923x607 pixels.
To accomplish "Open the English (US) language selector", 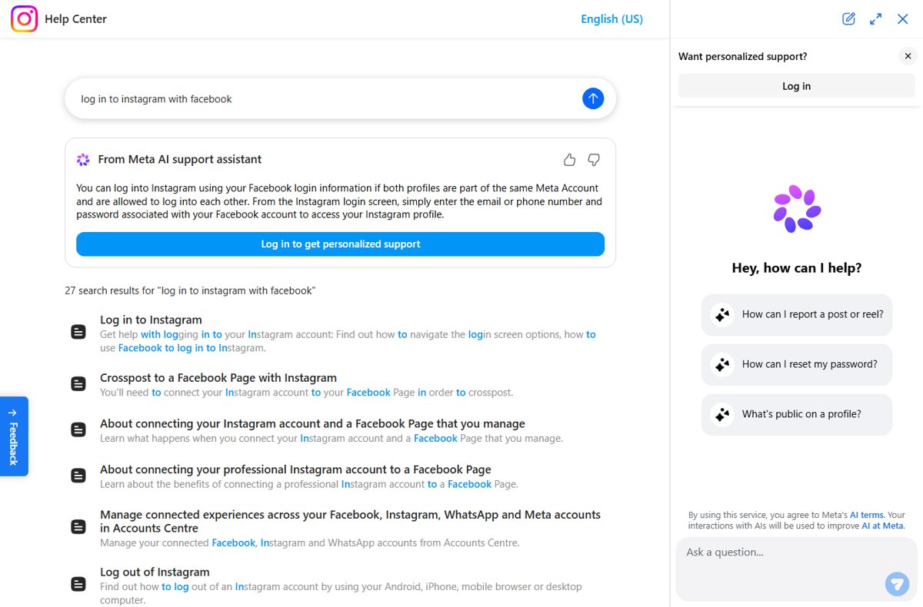I will [611, 19].
